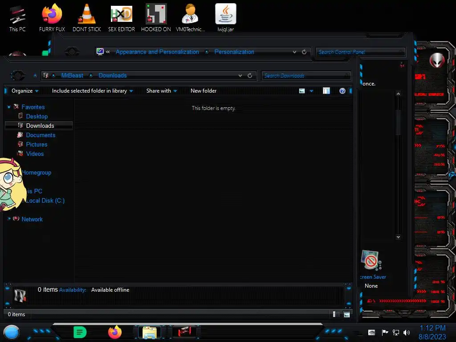The image size is (456, 342).
Task: Select Videos in navigation pane
Action: [x=35, y=154]
